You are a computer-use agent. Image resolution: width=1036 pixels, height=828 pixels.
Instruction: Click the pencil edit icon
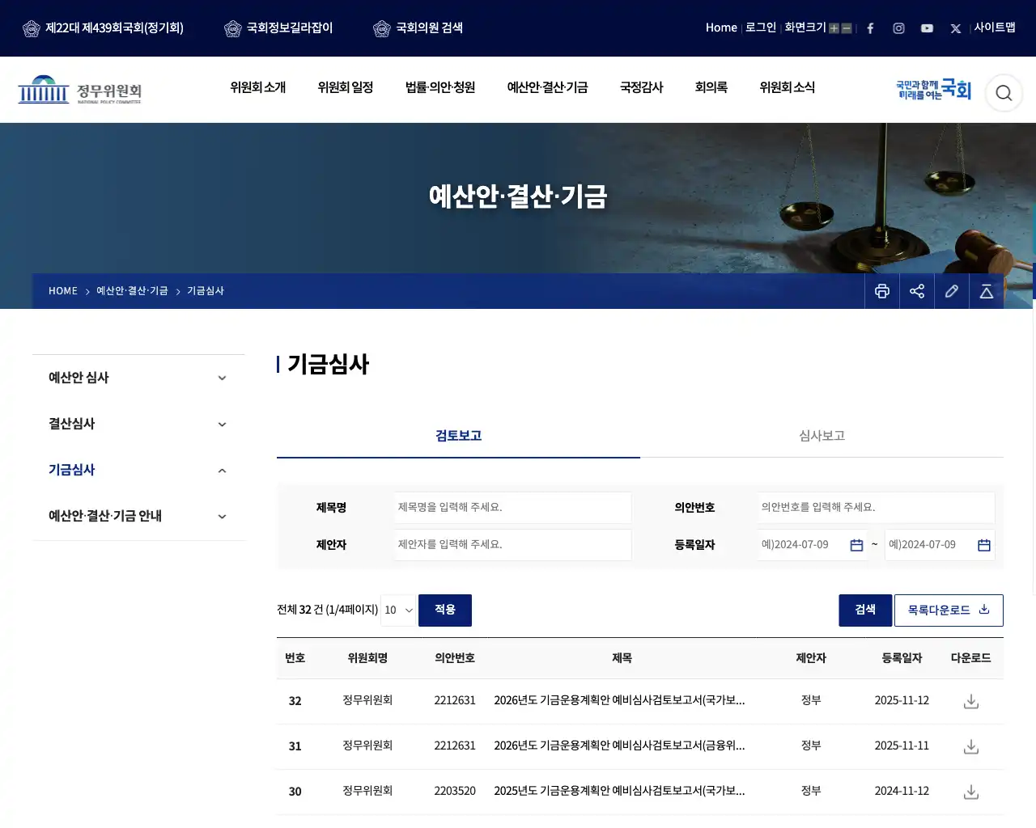952,291
